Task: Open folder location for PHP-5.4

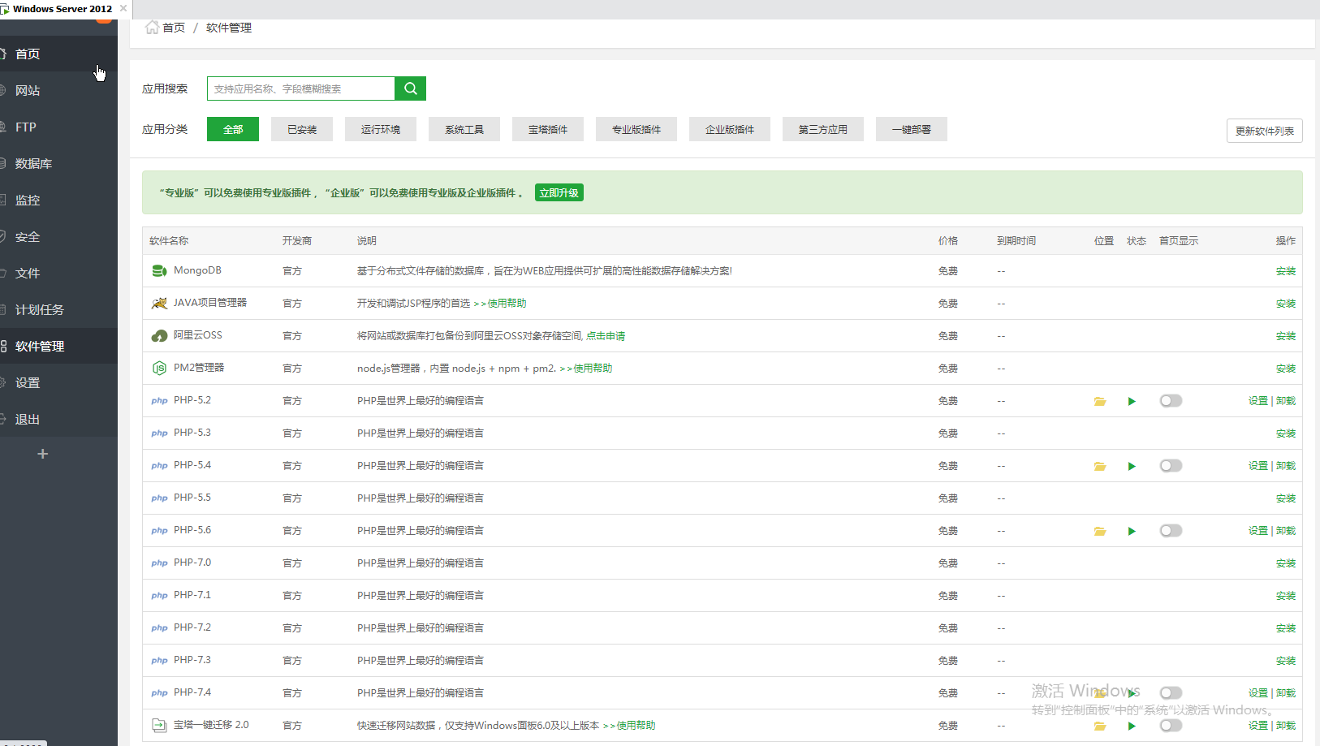Action: click(x=1100, y=466)
